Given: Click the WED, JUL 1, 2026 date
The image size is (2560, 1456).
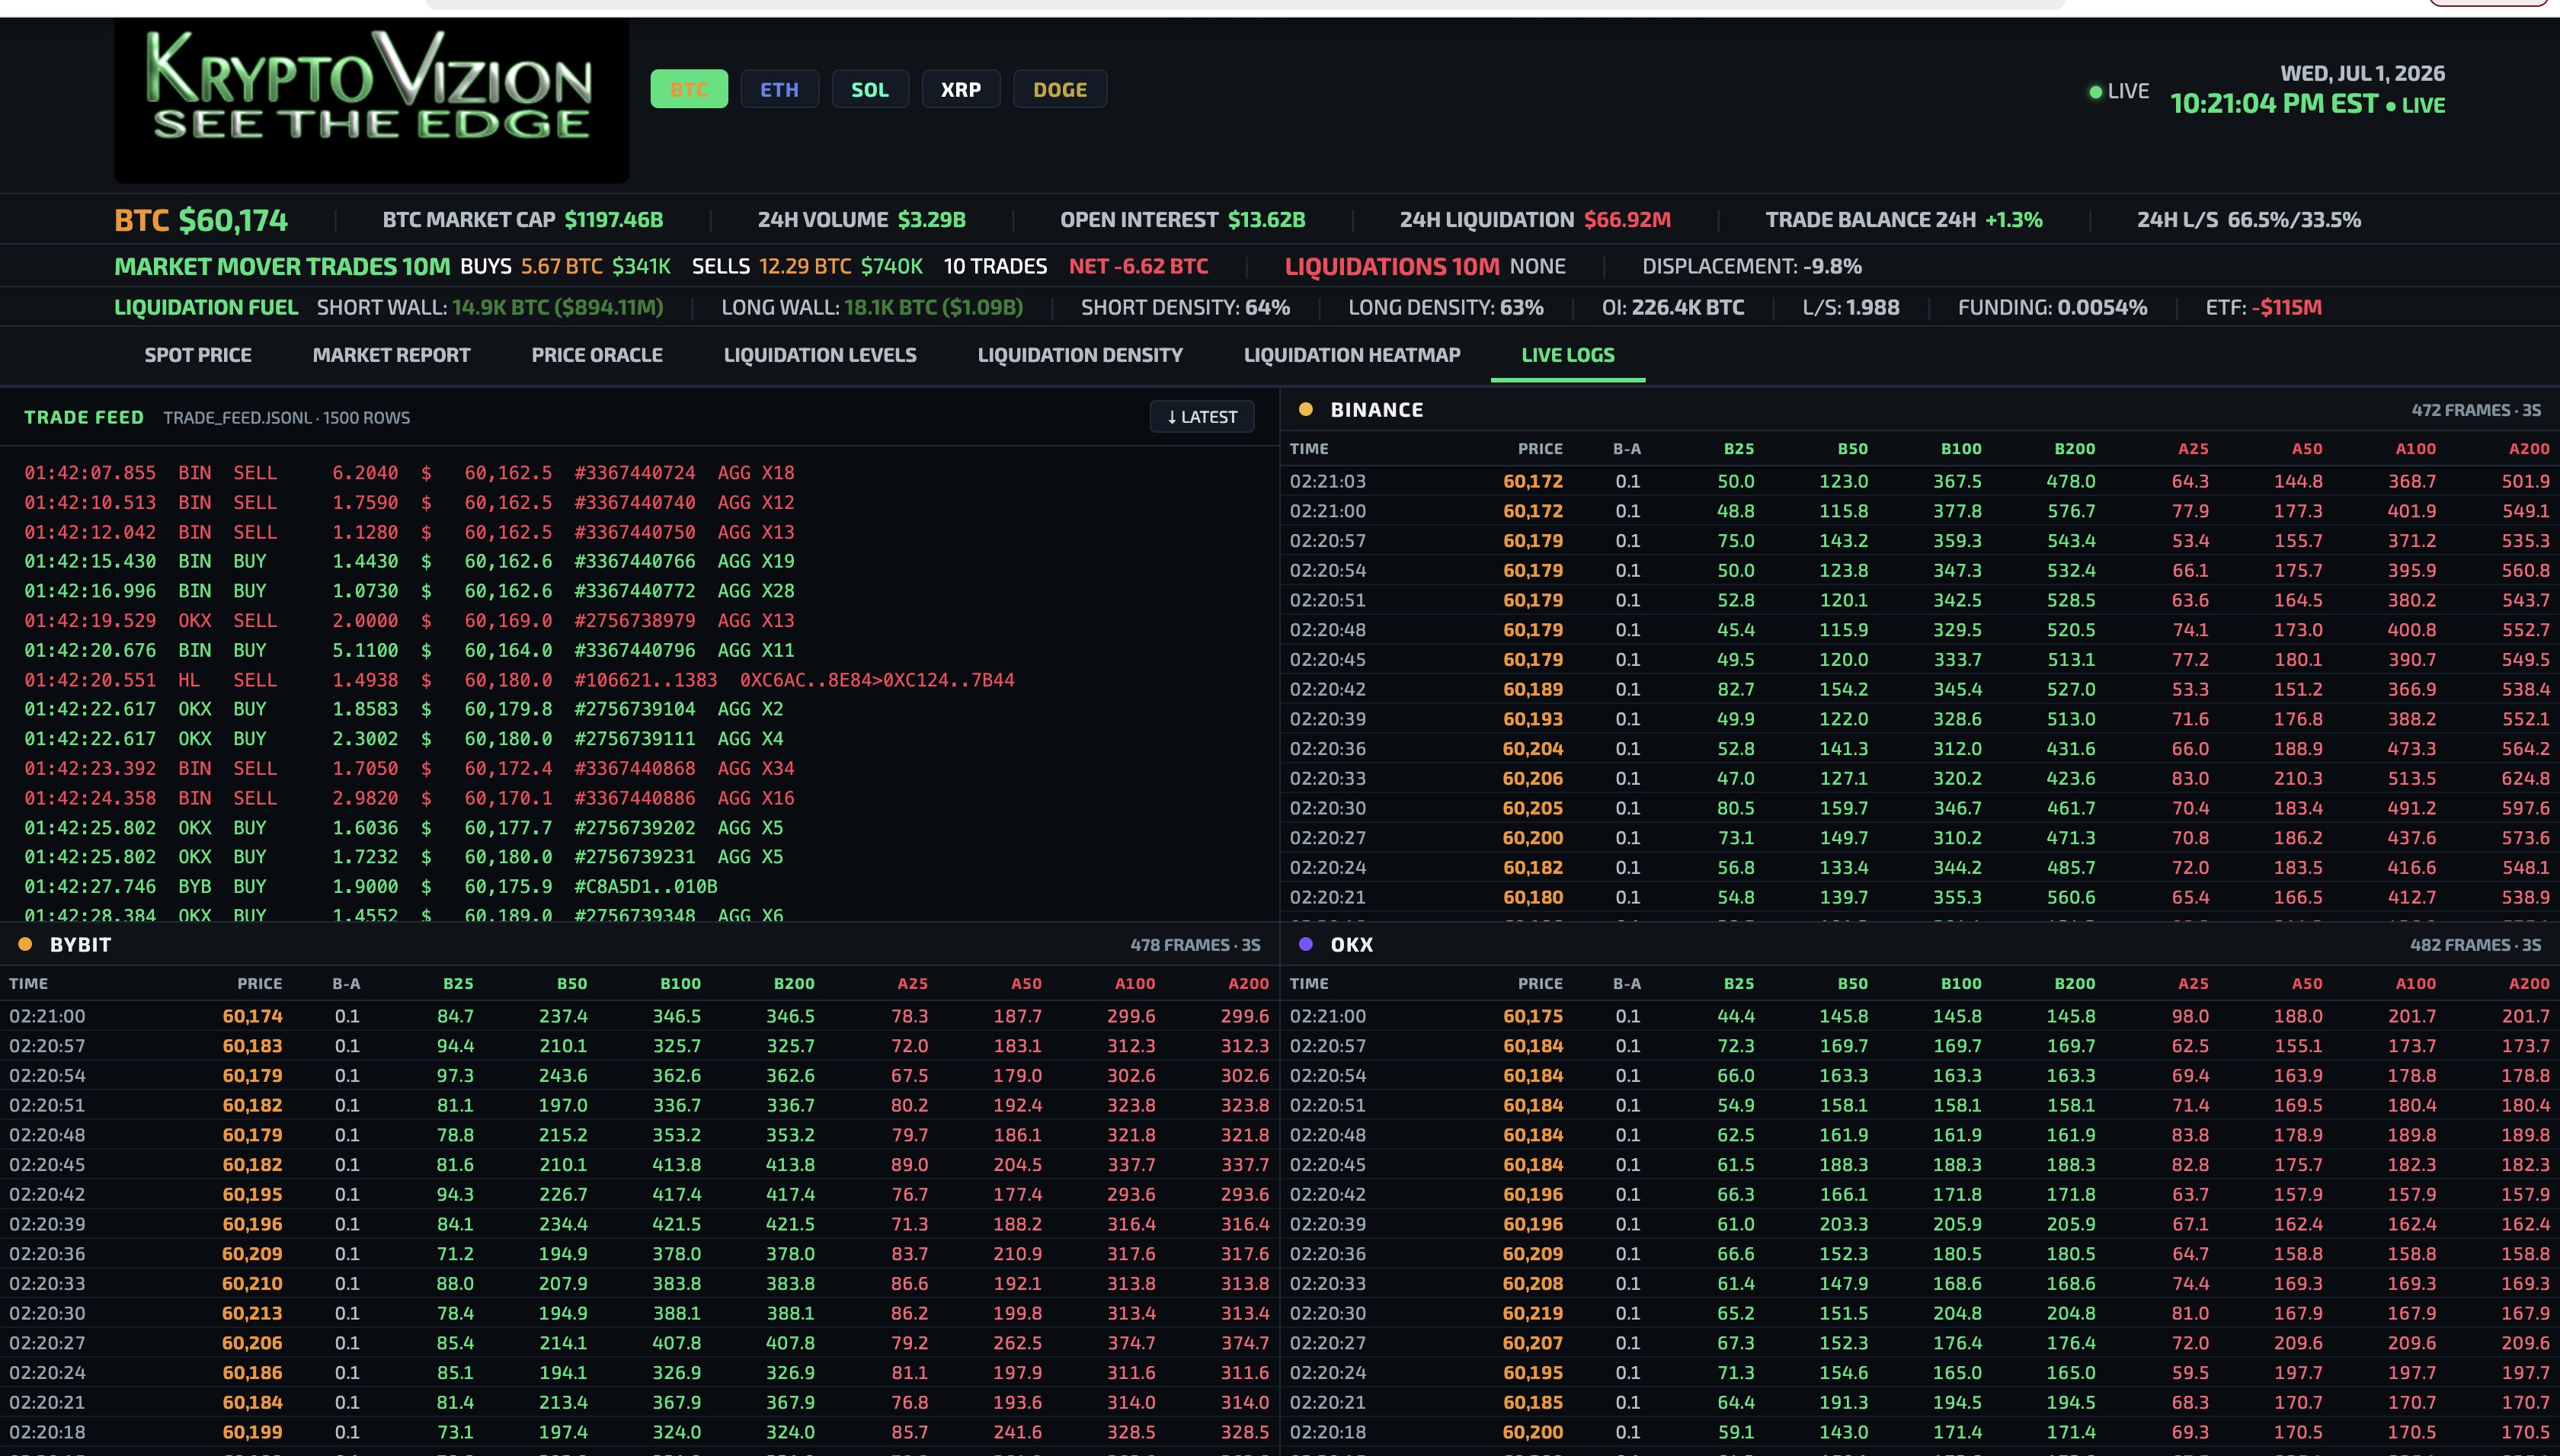Looking at the screenshot, I should [x=2362, y=73].
